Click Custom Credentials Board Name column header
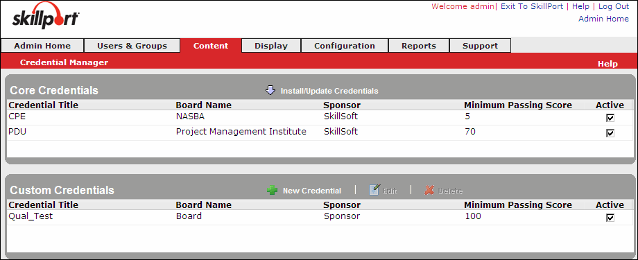This screenshot has width=638, height=260. (203, 205)
